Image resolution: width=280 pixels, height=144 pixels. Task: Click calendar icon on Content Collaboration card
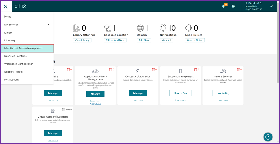point(153,70)
